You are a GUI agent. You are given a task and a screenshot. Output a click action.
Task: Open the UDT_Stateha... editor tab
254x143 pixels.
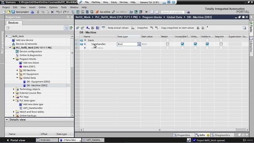pyautogui.click(x=93, y=140)
